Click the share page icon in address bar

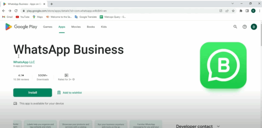227,11
